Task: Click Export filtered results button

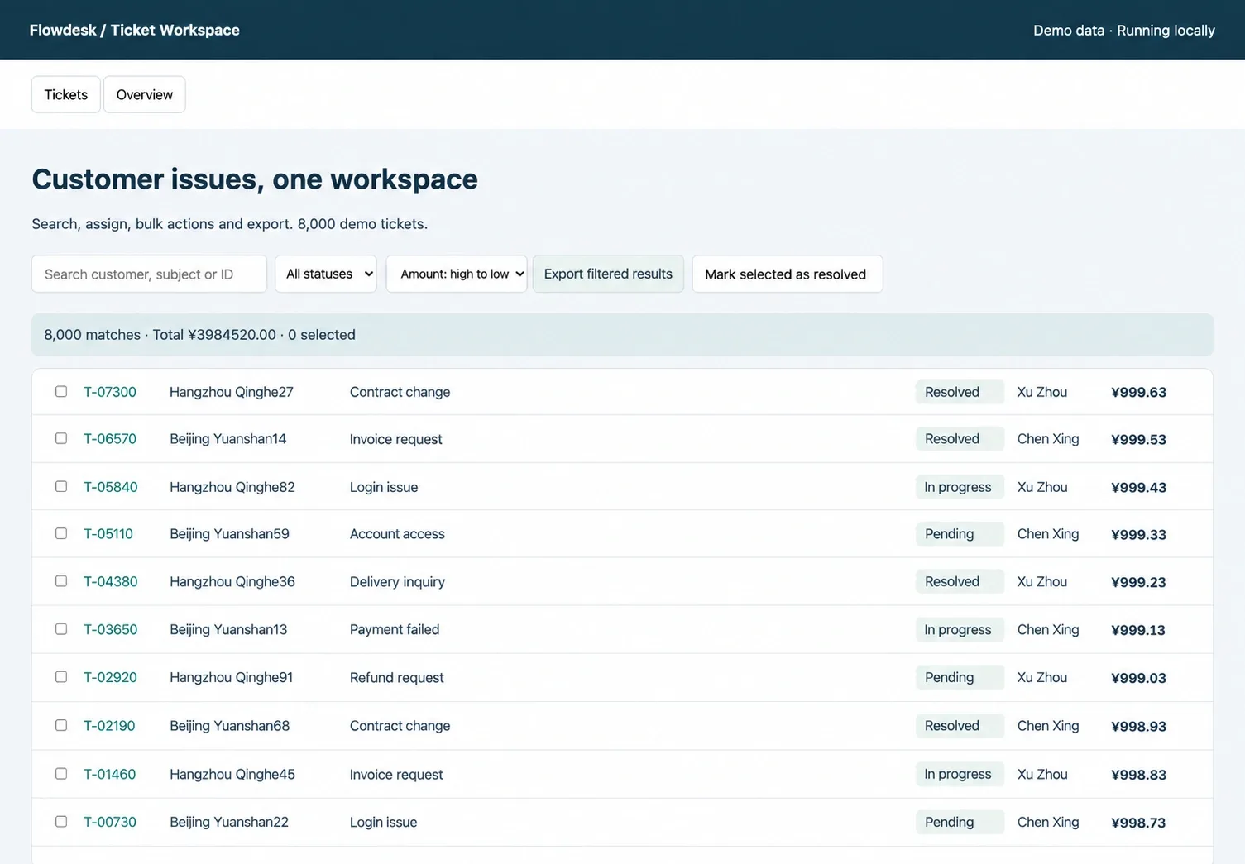Action: [x=608, y=274]
